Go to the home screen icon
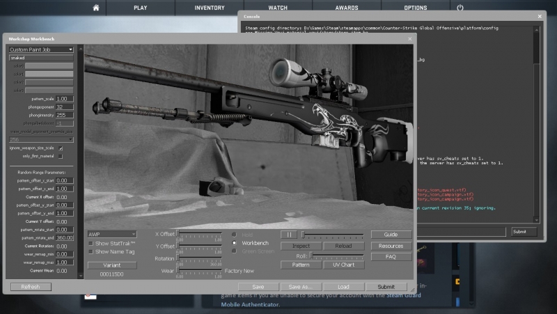This screenshot has width=557, height=314. 96,8
